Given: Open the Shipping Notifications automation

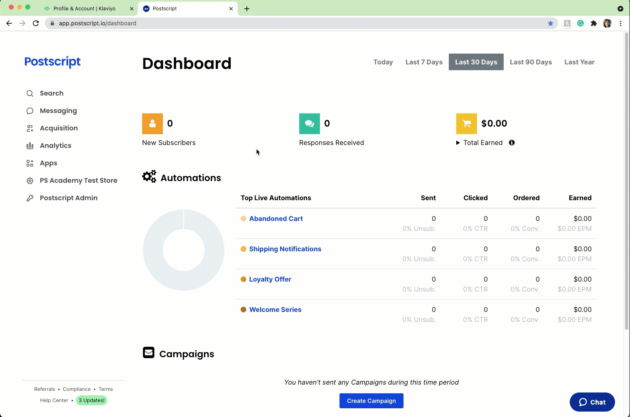Looking at the screenshot, I should (285, 249).
